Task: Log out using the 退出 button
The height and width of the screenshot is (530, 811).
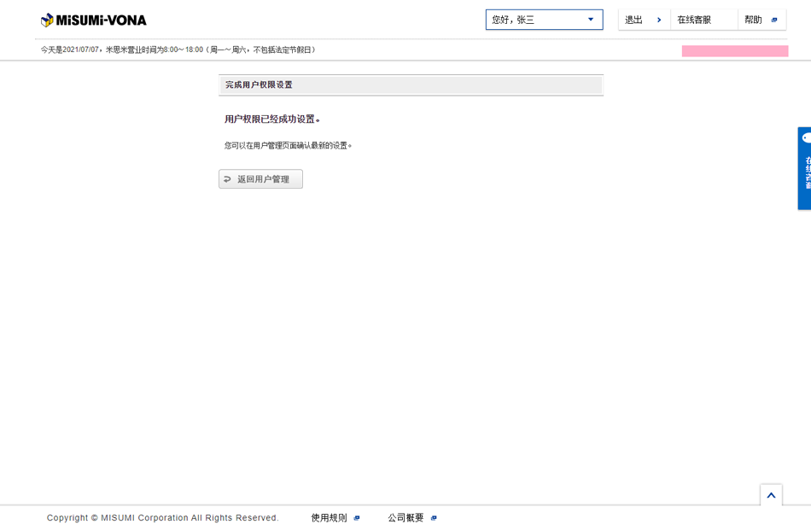Action: [x=634, y=20]
